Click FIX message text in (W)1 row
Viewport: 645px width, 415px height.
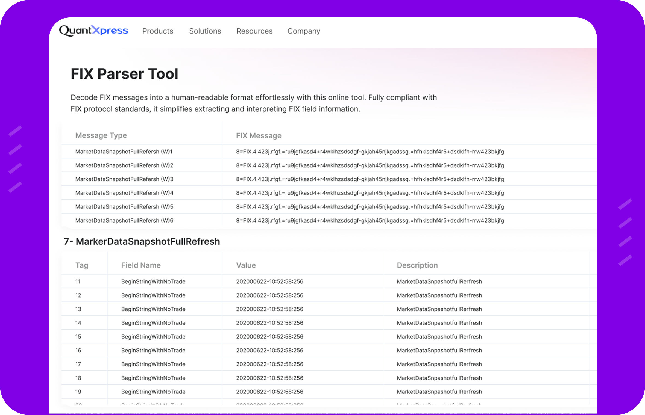[370, 152]
